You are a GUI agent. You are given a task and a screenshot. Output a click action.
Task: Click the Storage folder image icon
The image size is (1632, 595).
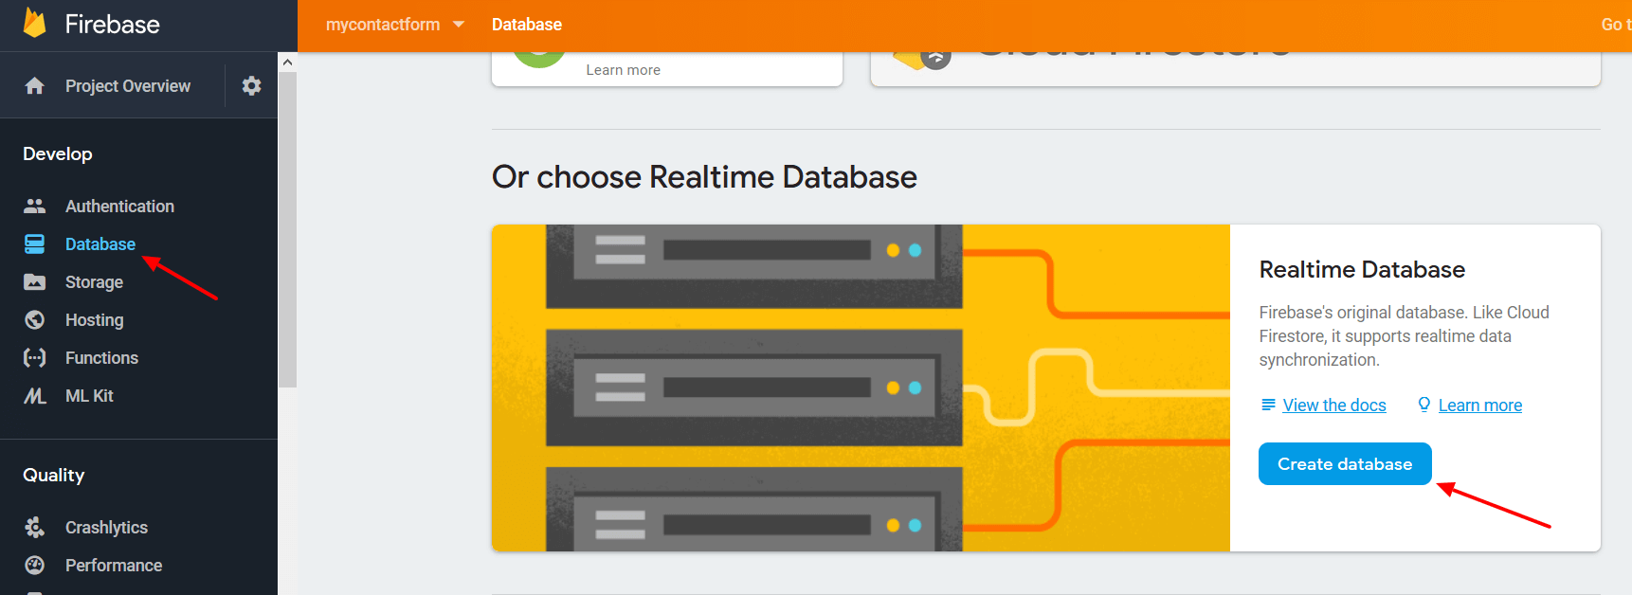pyautogui.click(x=35, y=282)
